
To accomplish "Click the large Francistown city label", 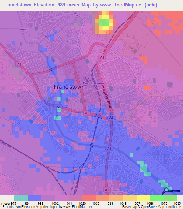I will point(69,87).
